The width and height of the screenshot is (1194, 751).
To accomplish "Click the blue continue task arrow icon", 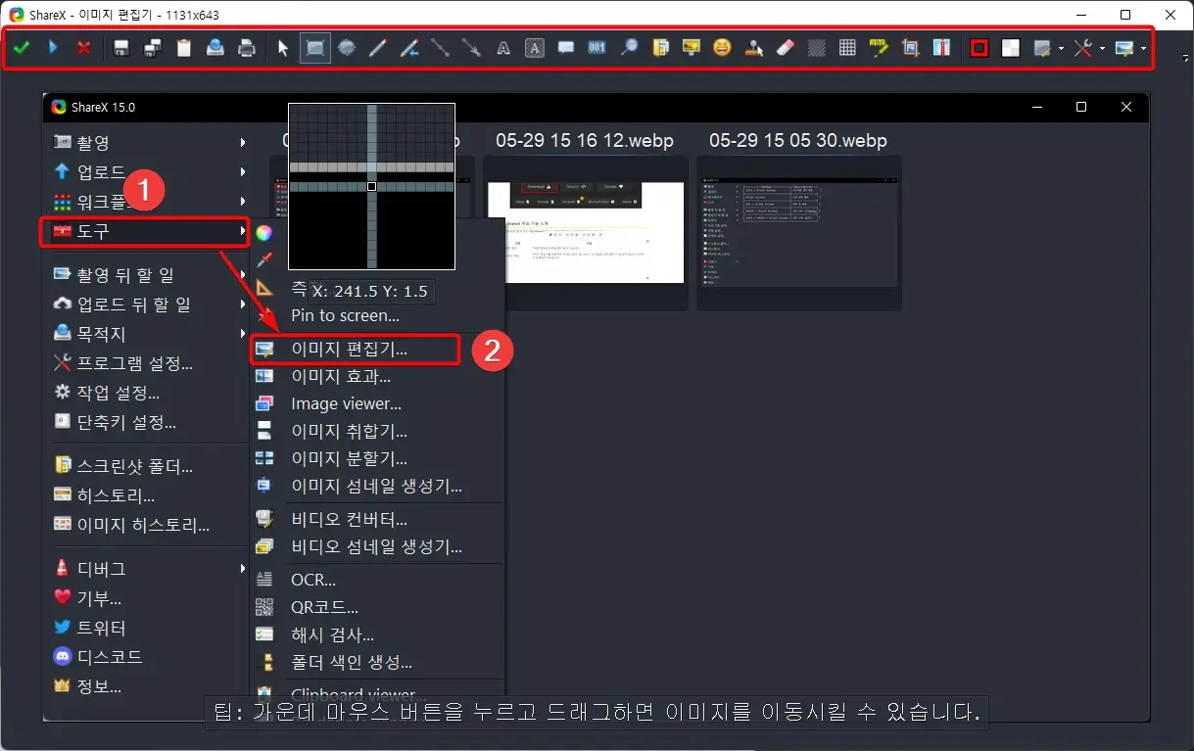I will 53,48.
